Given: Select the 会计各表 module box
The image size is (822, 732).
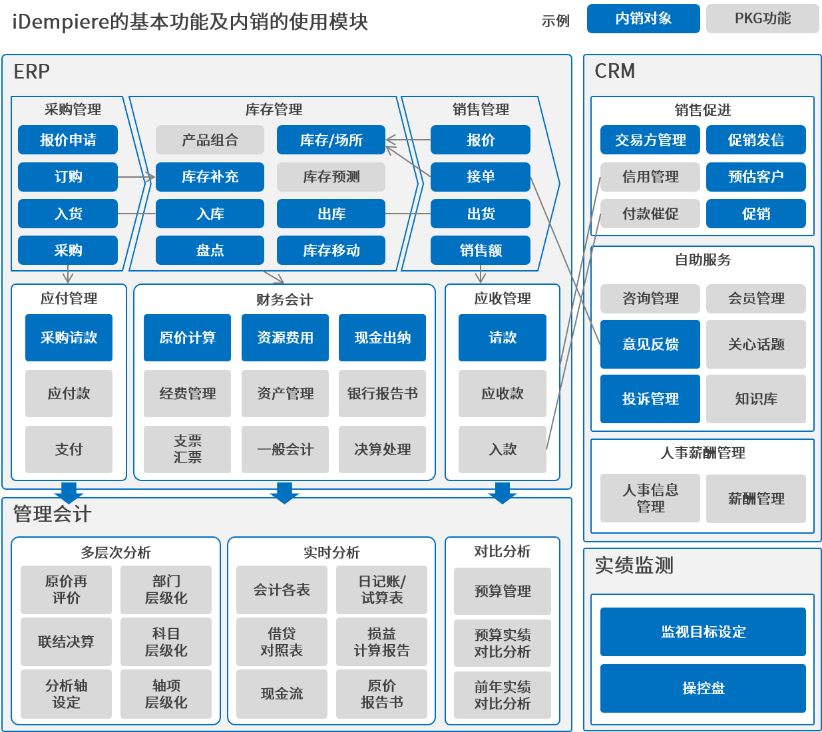Looking at the screenshot, I should (282, 590).
